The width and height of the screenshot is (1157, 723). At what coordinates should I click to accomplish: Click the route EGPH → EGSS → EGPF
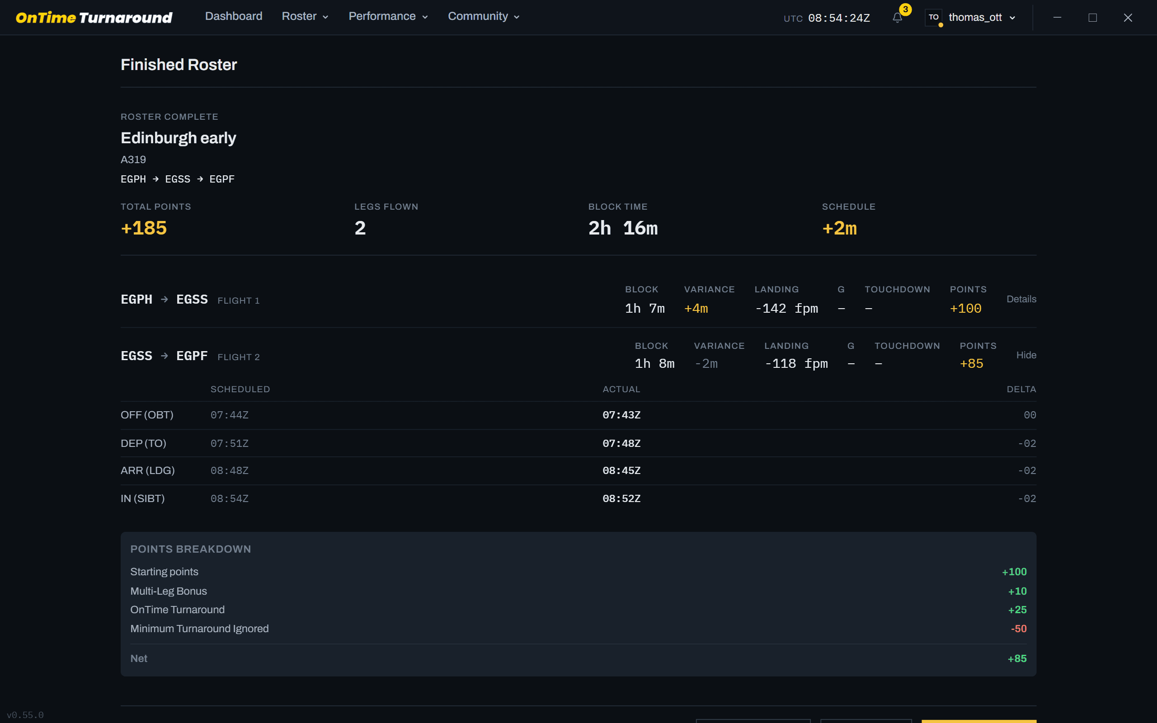[177, 179]
